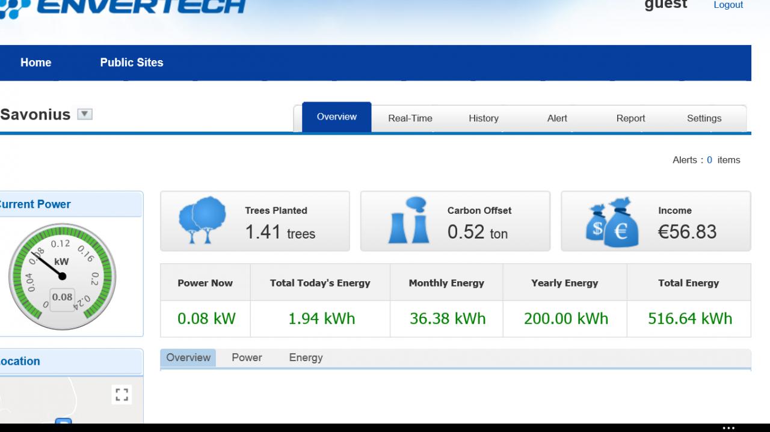Switch to the History tab
The height and width of the screenshot is (432, 770).
tap(484, 118)
